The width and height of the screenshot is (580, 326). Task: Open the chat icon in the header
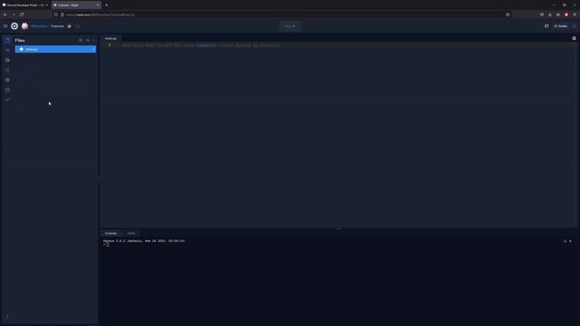point(546,26)
